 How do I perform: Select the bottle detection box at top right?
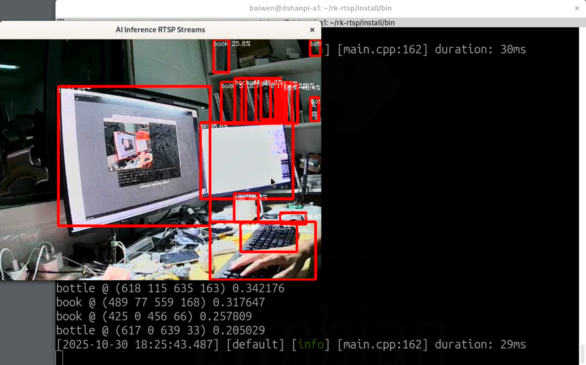coord(315,48)
